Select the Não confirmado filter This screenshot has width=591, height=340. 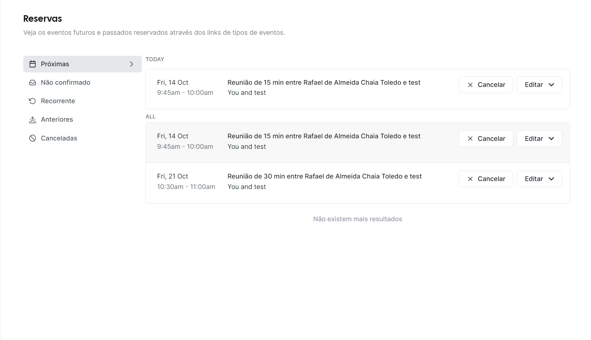[x=66, y=82]
